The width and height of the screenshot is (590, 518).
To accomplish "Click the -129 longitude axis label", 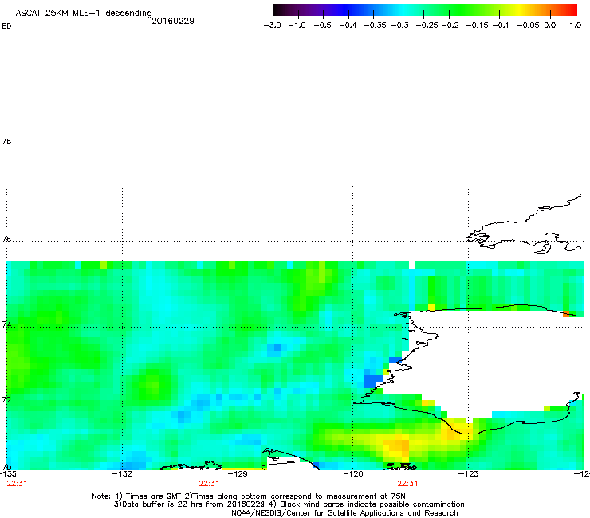I will coord(238,473).
